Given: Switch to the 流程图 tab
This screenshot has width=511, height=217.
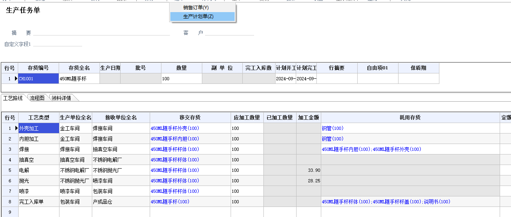Looking at the screenshot, I should (37, 98).
